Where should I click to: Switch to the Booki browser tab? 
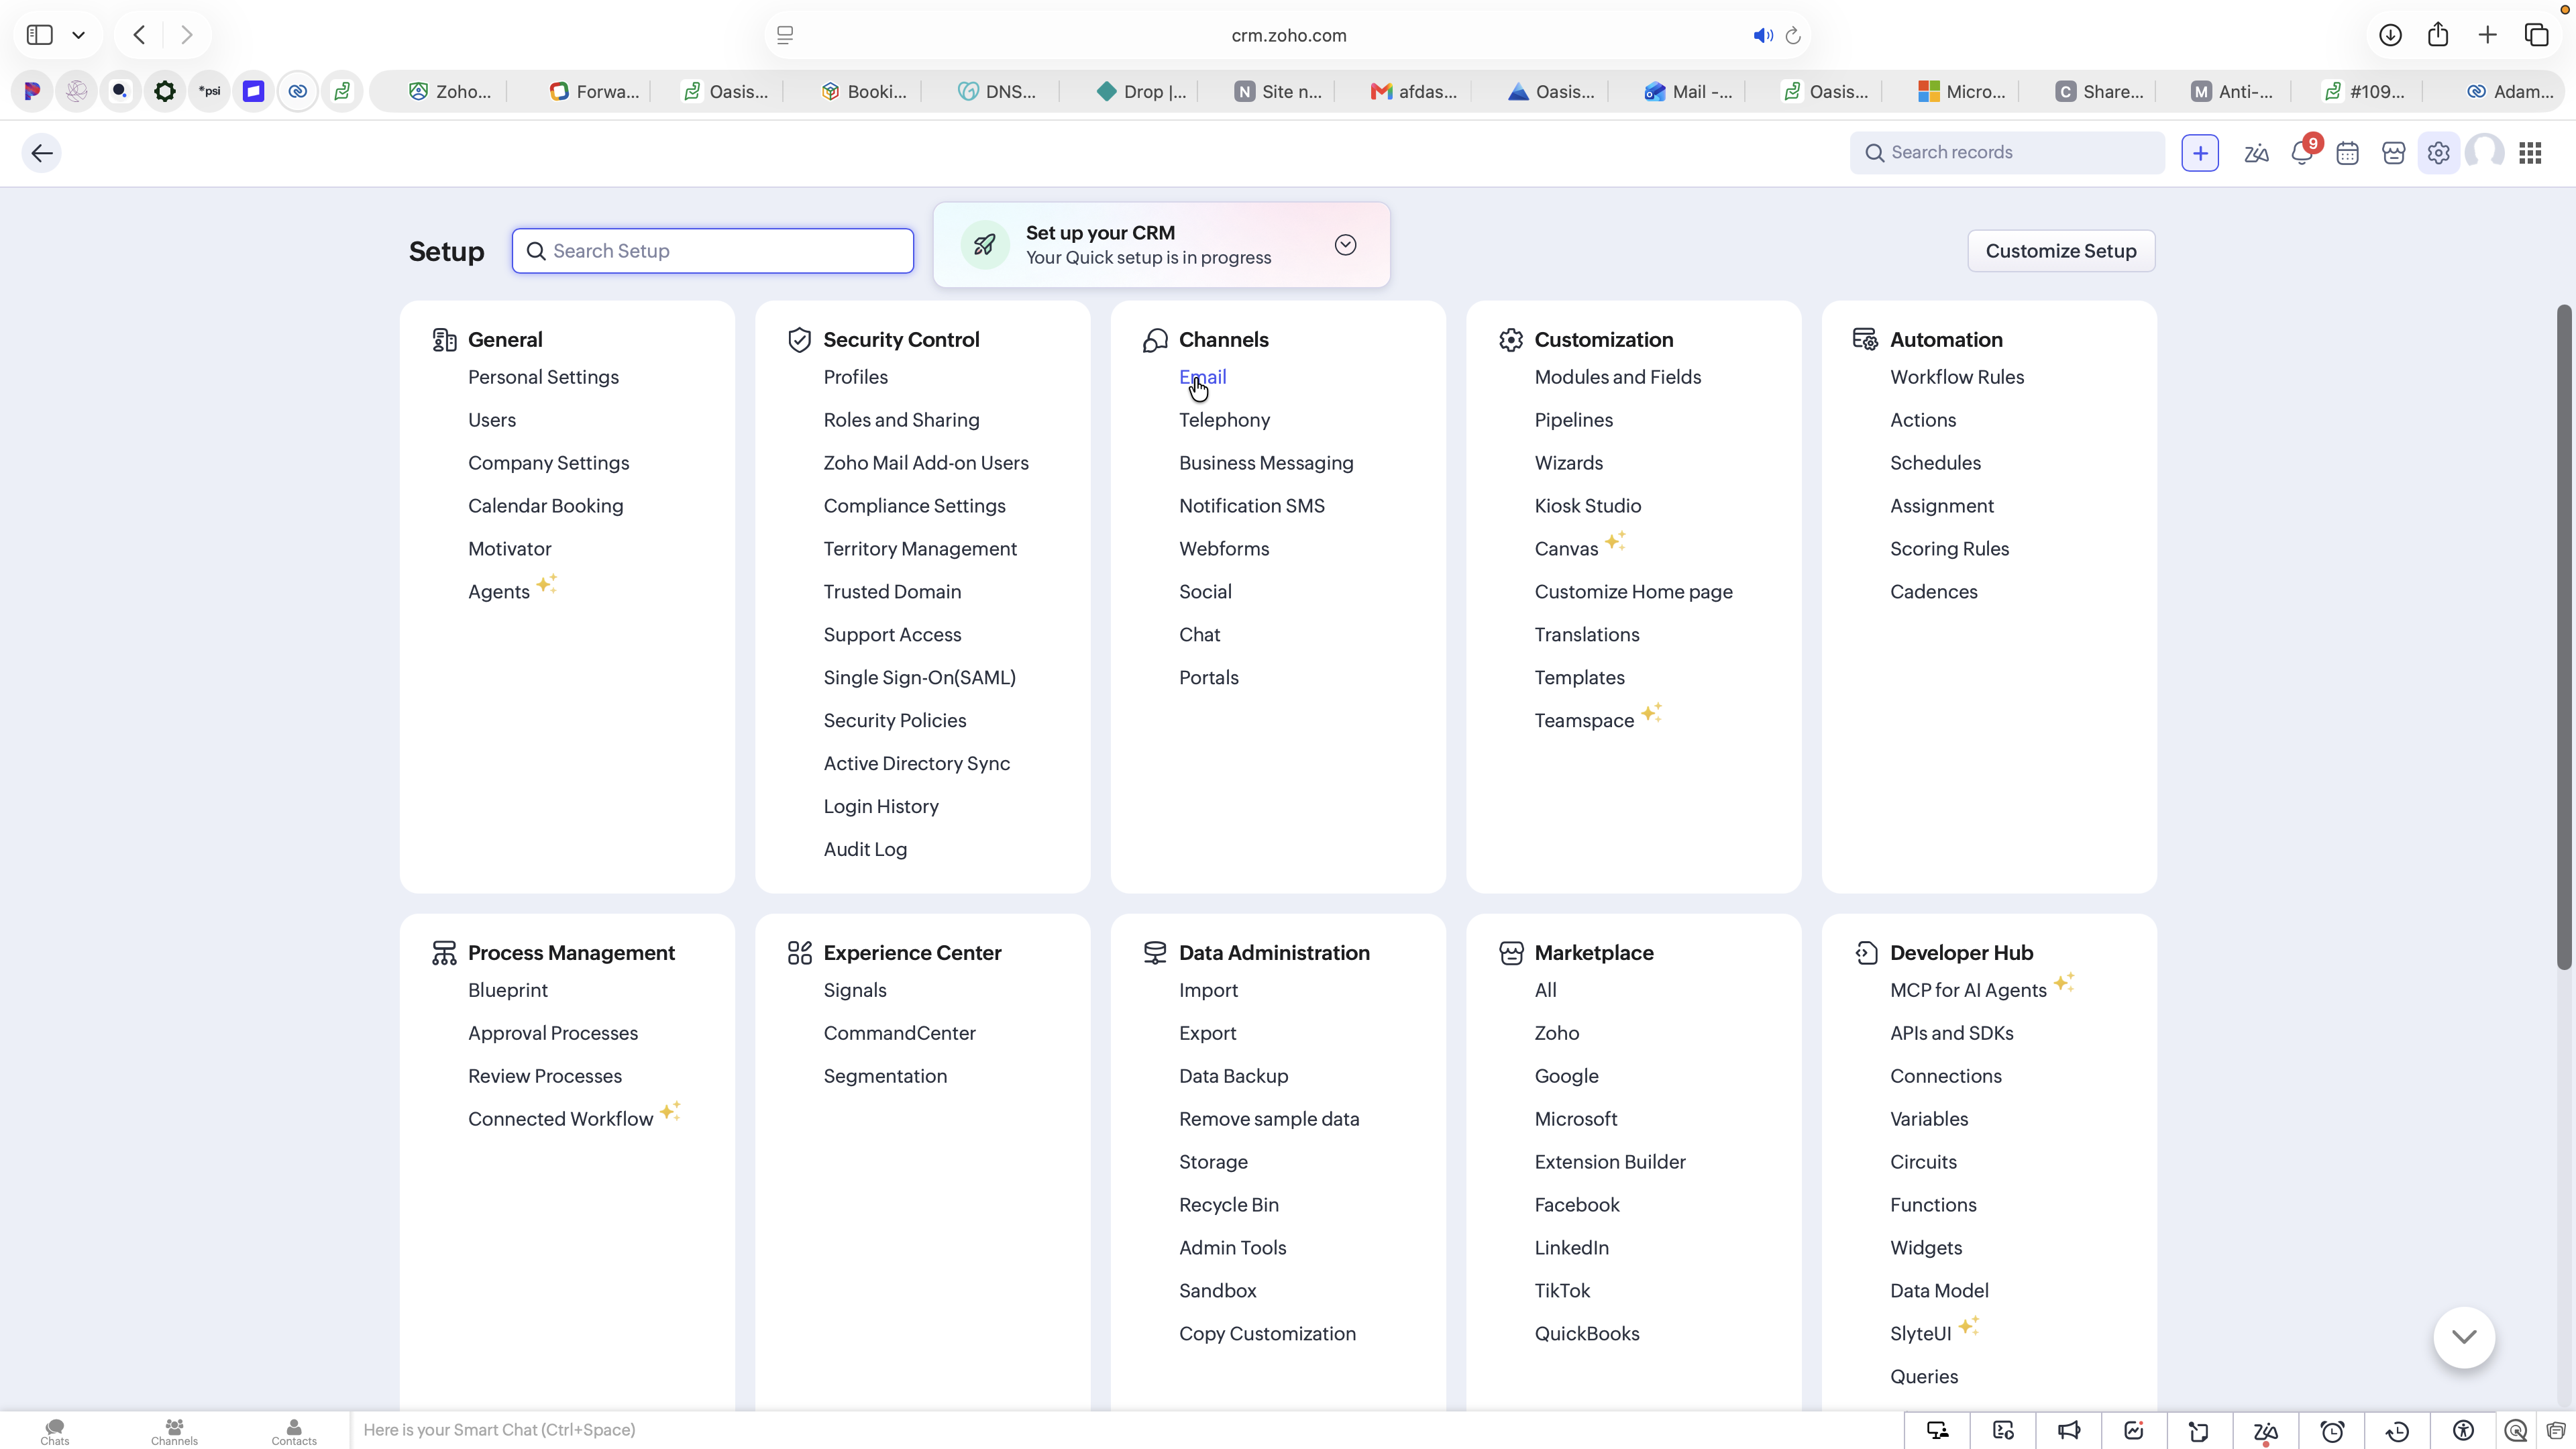(864, 92)
